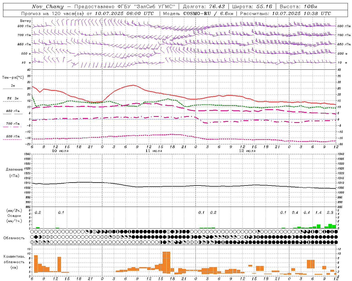The width and height of the screenshot is (352, 281).
Task: Click the 'Тем-ра(°C)' axis title
Action: (x=13, y=78)
